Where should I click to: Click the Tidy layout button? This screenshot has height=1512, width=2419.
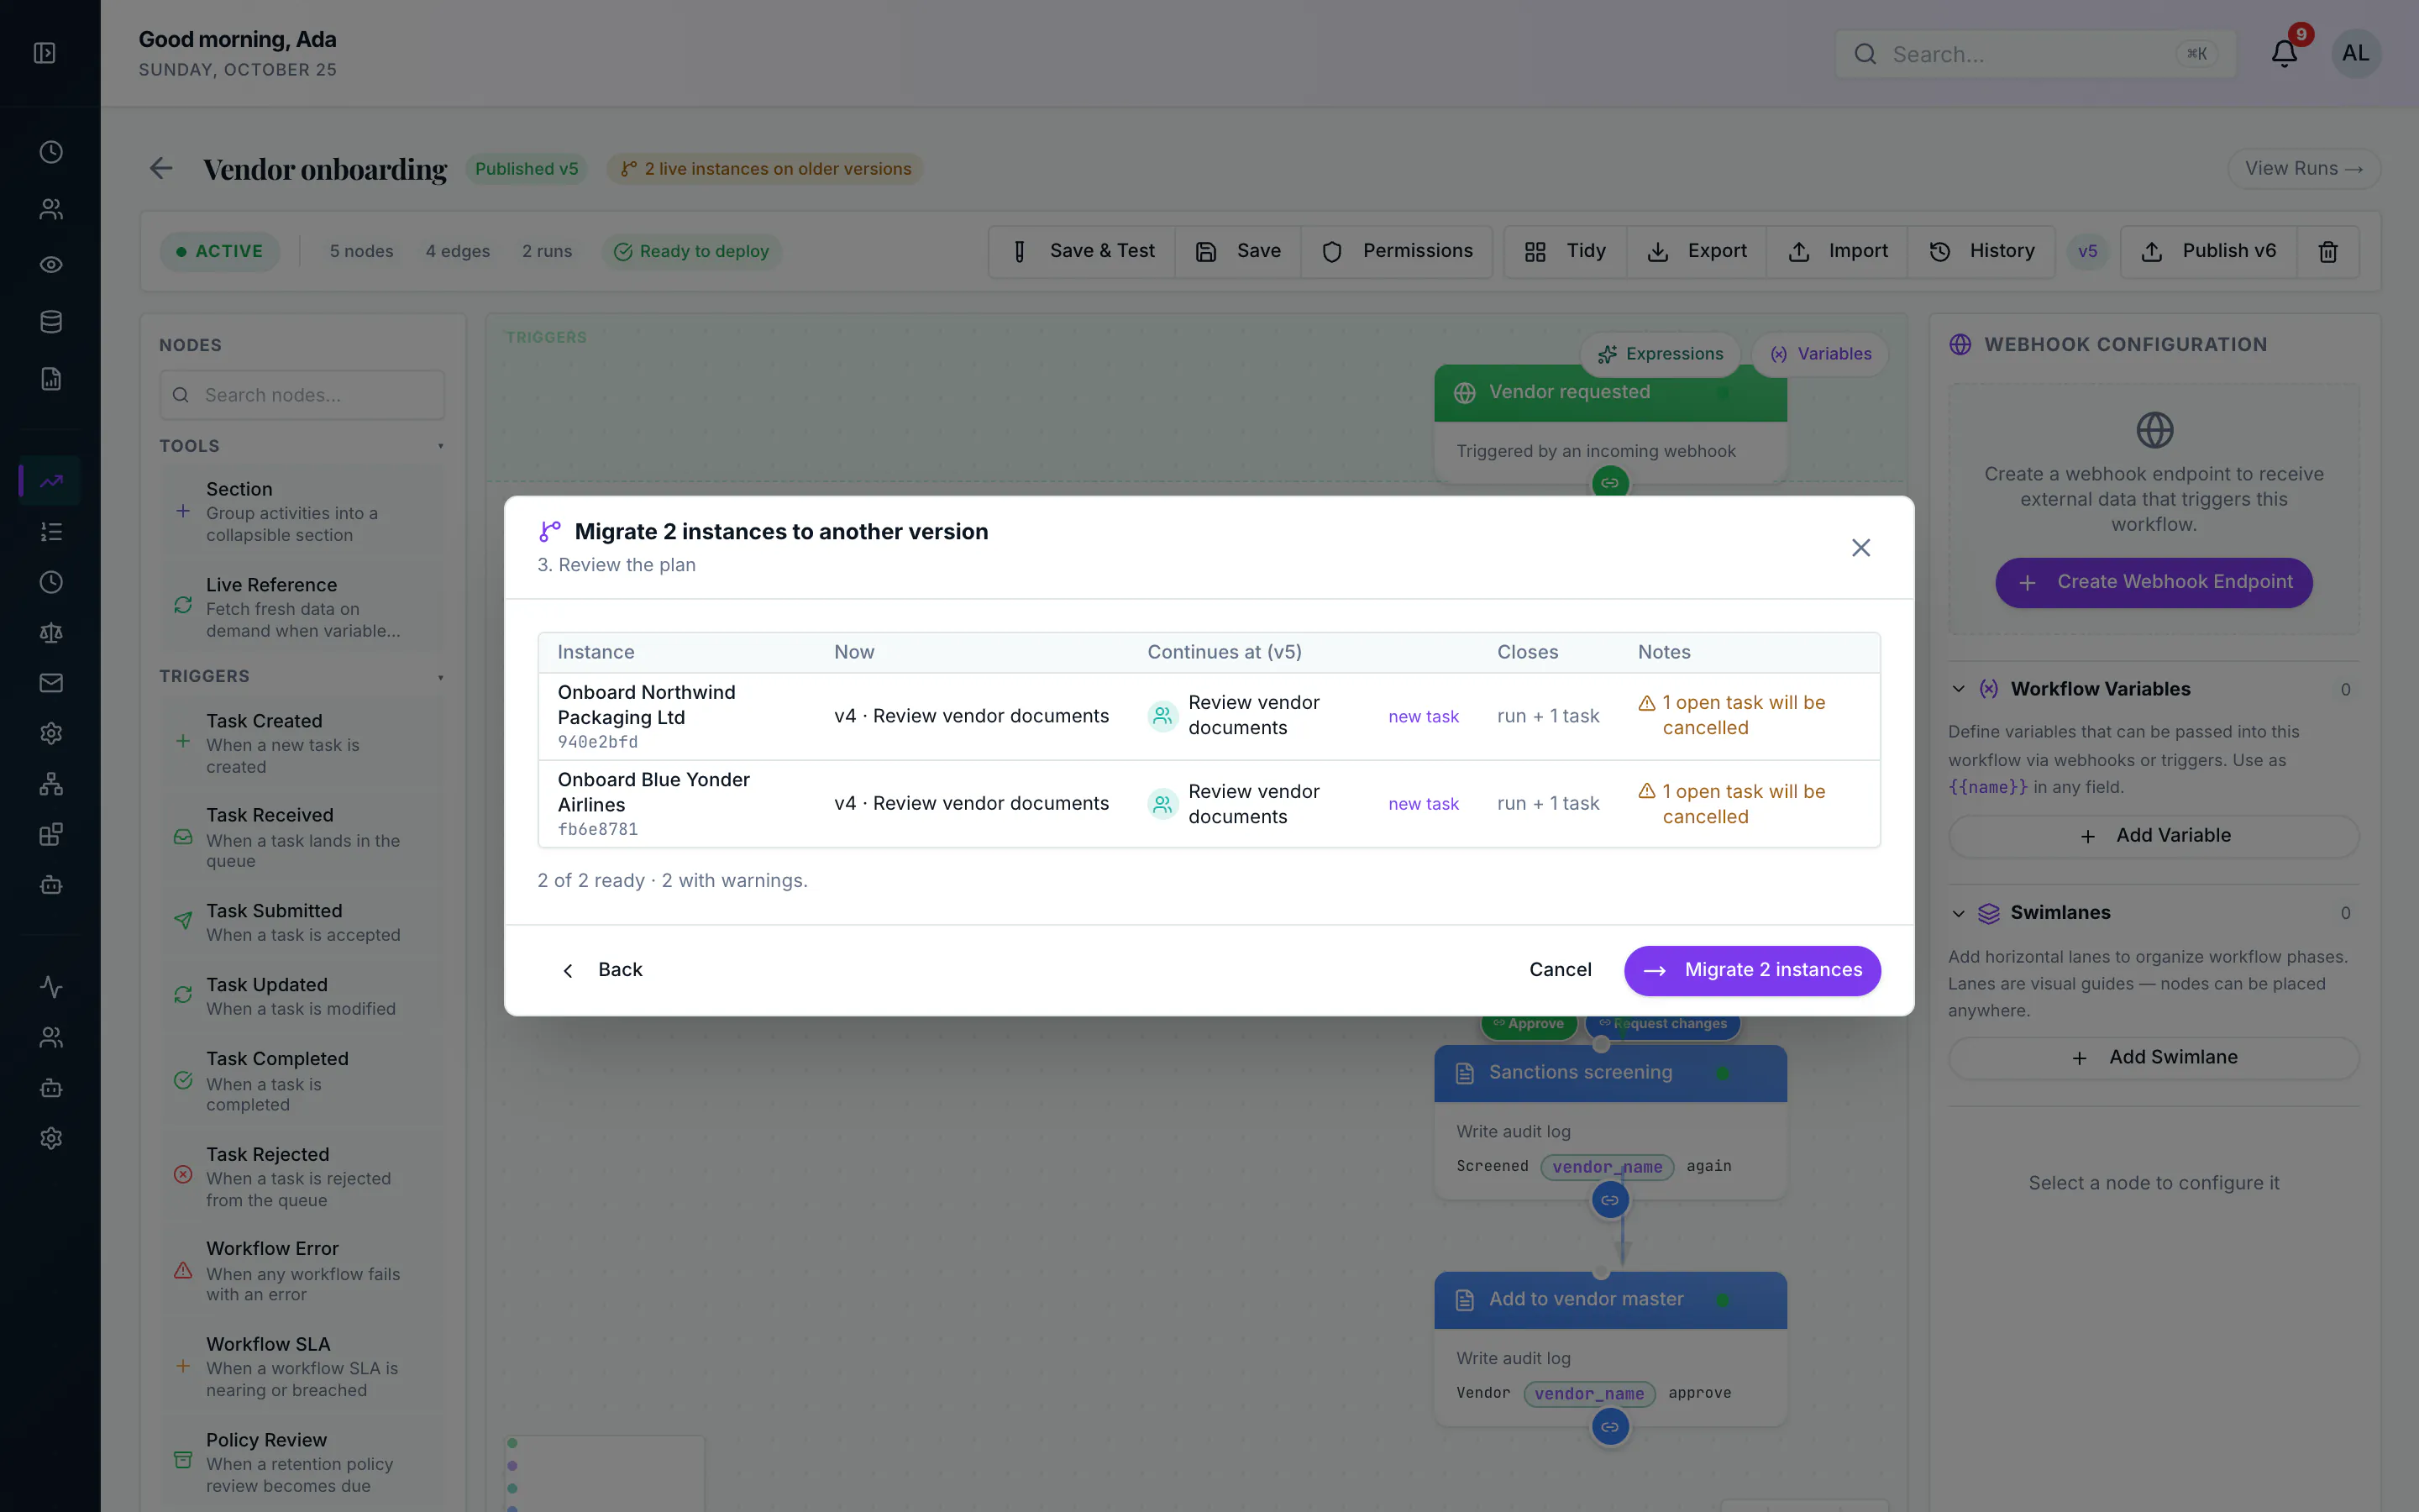[x=1566, y=251]
